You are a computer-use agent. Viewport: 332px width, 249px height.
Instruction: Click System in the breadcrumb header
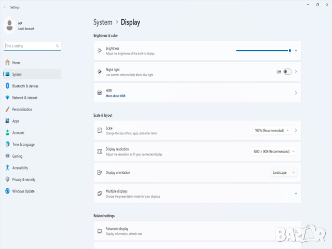[x=103, y=22]
